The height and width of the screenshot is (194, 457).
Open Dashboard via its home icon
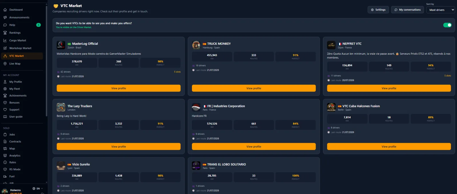(5, 10)
